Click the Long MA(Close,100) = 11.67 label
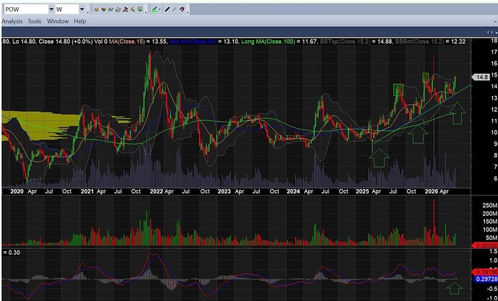This screenshot has width=498, height=301. (x=279, y=42)
